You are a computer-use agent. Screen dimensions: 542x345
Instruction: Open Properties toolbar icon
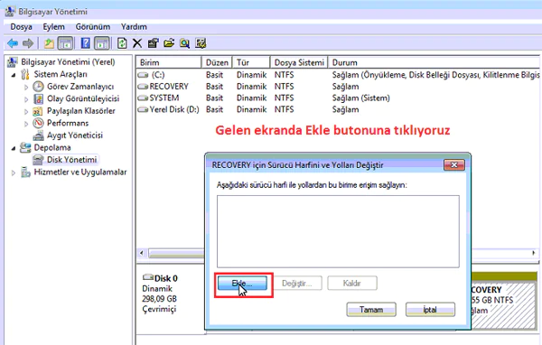pos(153,43)
